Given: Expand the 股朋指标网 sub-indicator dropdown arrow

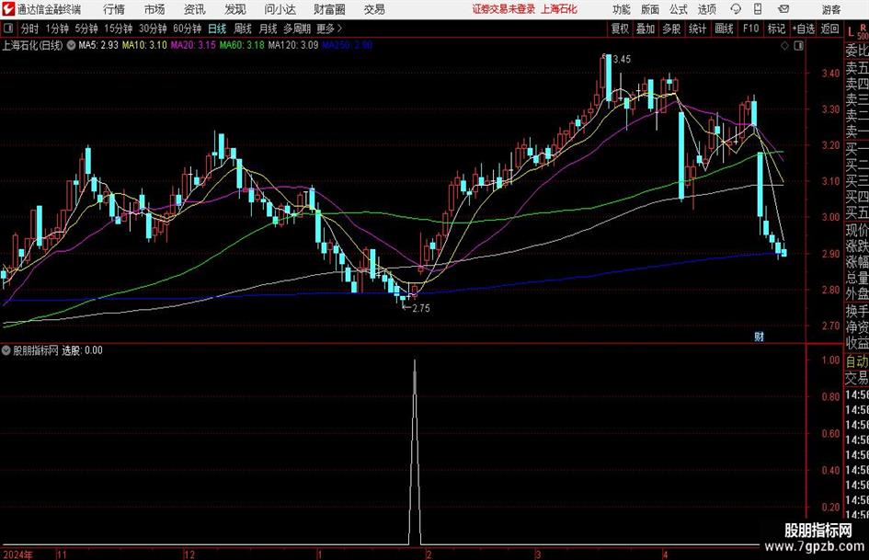Looking at the screenshot, I should (6, 350).
